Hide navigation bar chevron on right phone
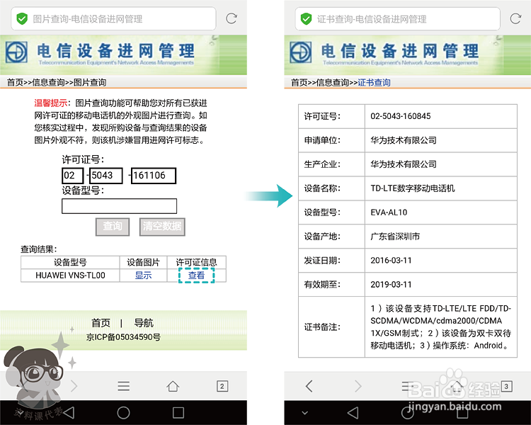The image size is (531, 425). click(304, 413)
